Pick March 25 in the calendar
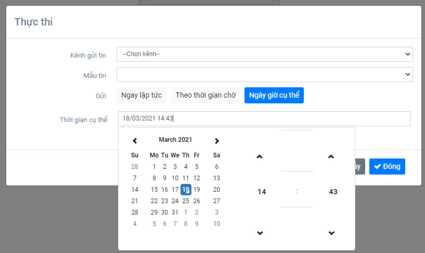Screen dimensions: 425x253 click(x=186, y=201)
